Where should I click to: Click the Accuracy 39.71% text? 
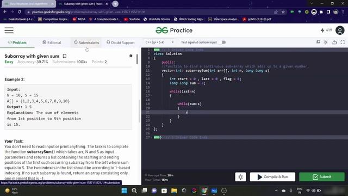click(x=33, y=62)
